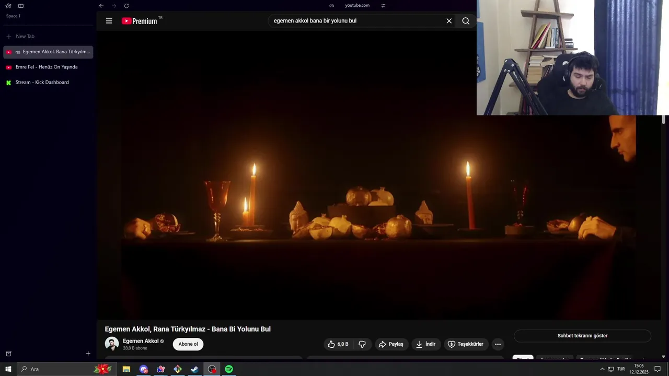This screenshot has height=376, width=669.
Task: Switch to Emre Fel - Henüz On Yaşında tab
Action: click(48, 67)
